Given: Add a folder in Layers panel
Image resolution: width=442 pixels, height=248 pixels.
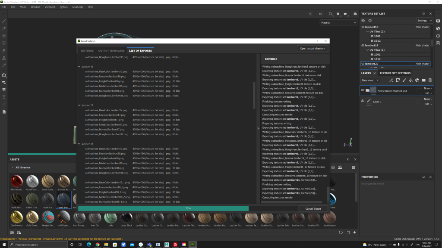Looking at the screenshot, I should (423, 80).
